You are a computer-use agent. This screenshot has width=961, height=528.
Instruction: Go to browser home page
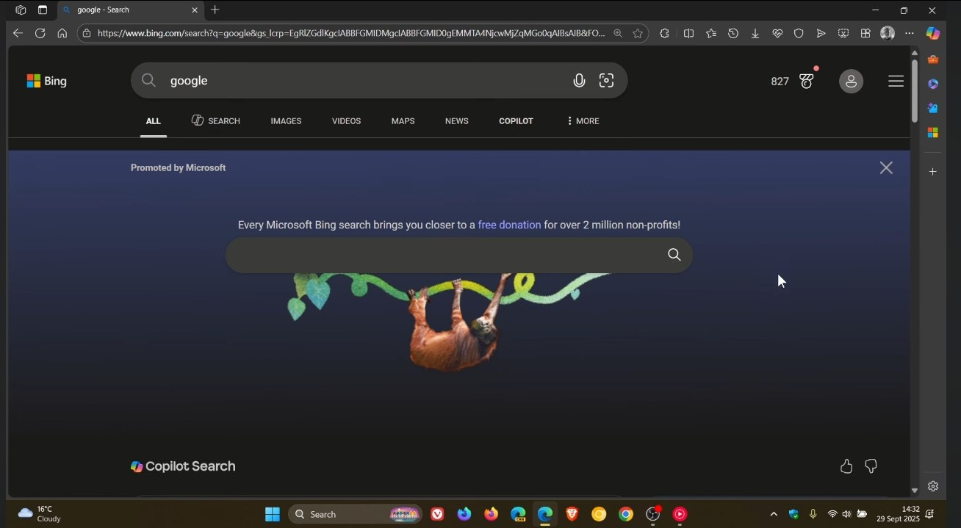pyautogui.click(x=62, y=33)
